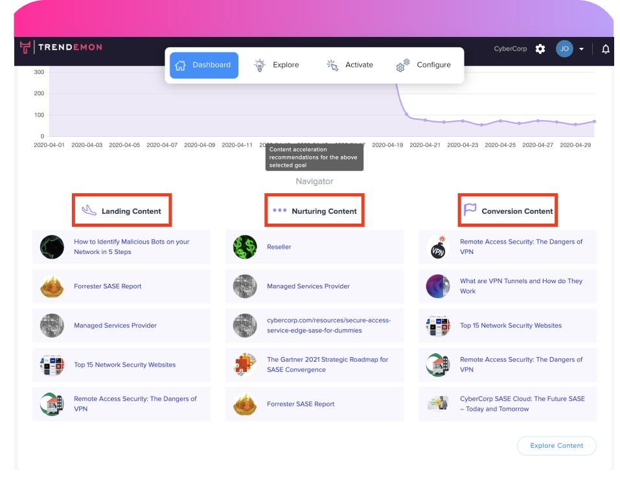The width and height of the screenshot is (620, 477).
Task: Open Forrester SASE Report in Landing Content
Action: (x=108, y=286)
